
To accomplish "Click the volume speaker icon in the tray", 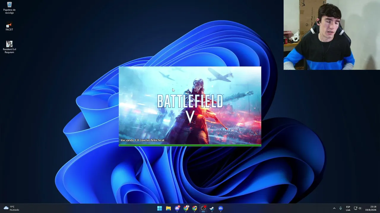I will click(x=360, y=208).
